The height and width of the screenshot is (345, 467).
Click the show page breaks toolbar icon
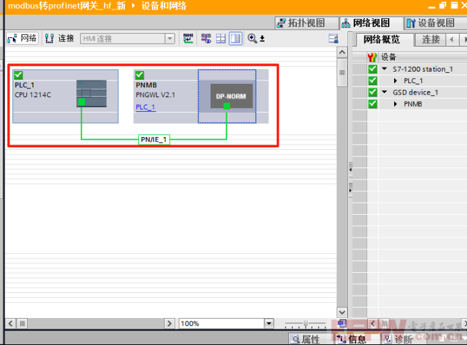pyautogui.click(x=221, y=38)
